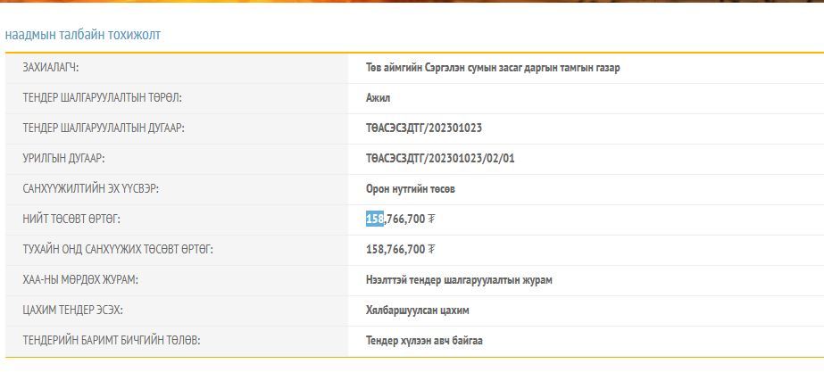Click the 'наадмын талбайн тохижолт' title

83,35
